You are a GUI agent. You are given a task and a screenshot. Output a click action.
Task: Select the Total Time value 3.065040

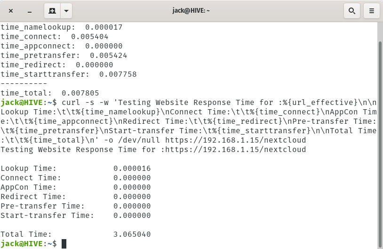[x=132, y=234]
